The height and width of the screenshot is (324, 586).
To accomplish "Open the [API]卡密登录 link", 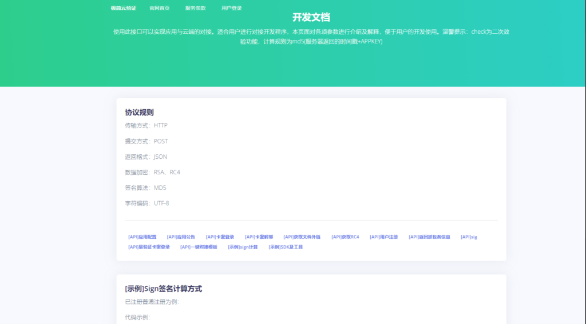I will pyautogui.click(x=220, y=237).
